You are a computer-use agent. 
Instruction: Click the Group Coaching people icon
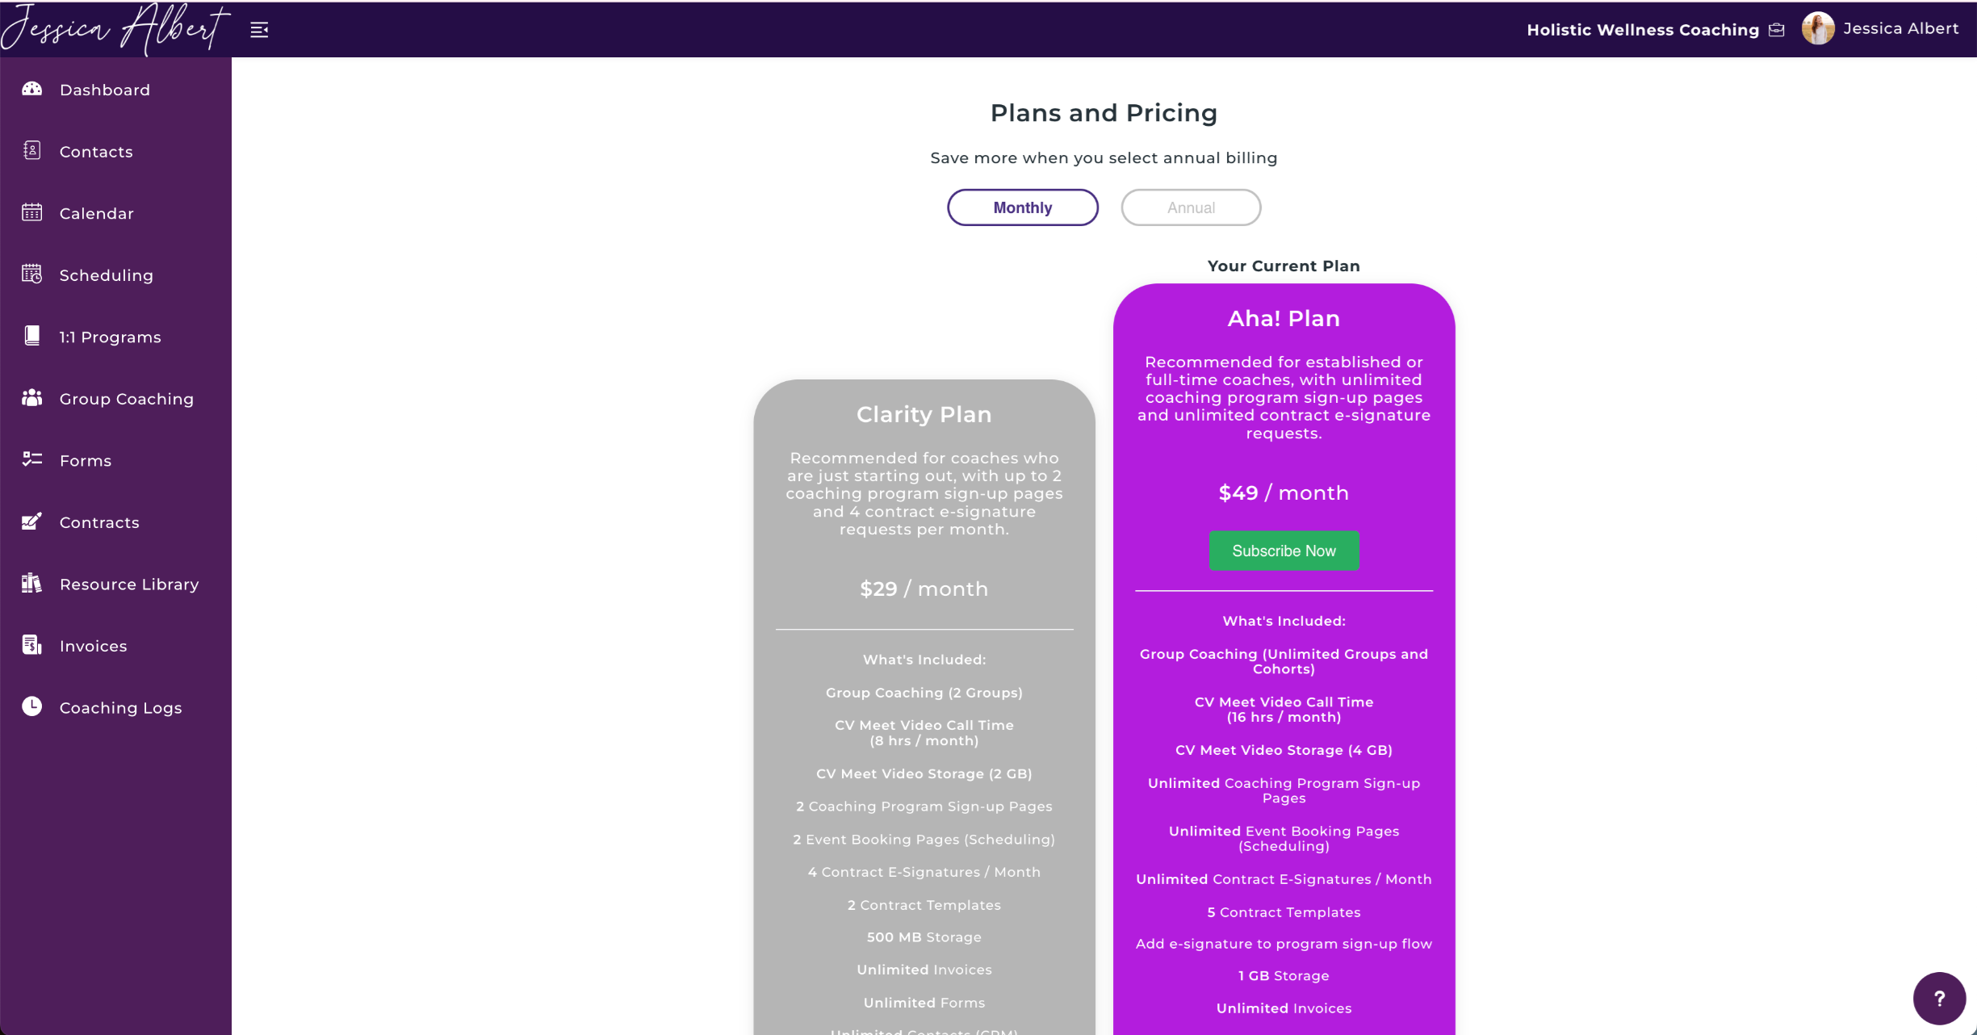click(31, 397)
